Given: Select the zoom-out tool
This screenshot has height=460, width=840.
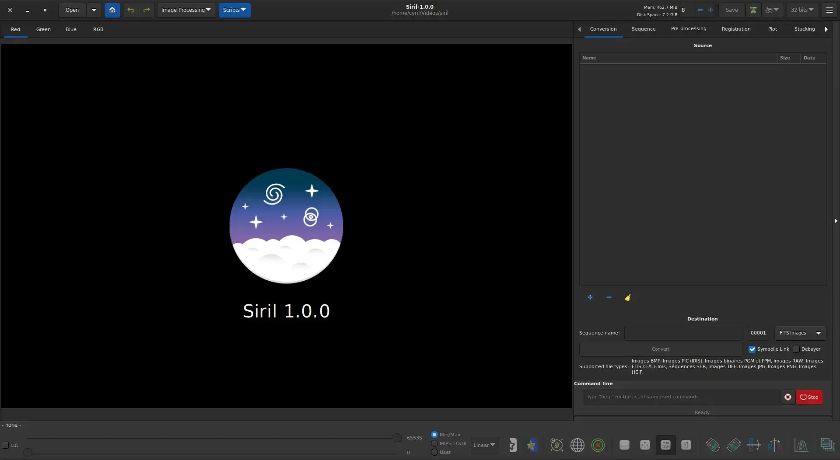Looking at the screenshot, I should 625,445.
